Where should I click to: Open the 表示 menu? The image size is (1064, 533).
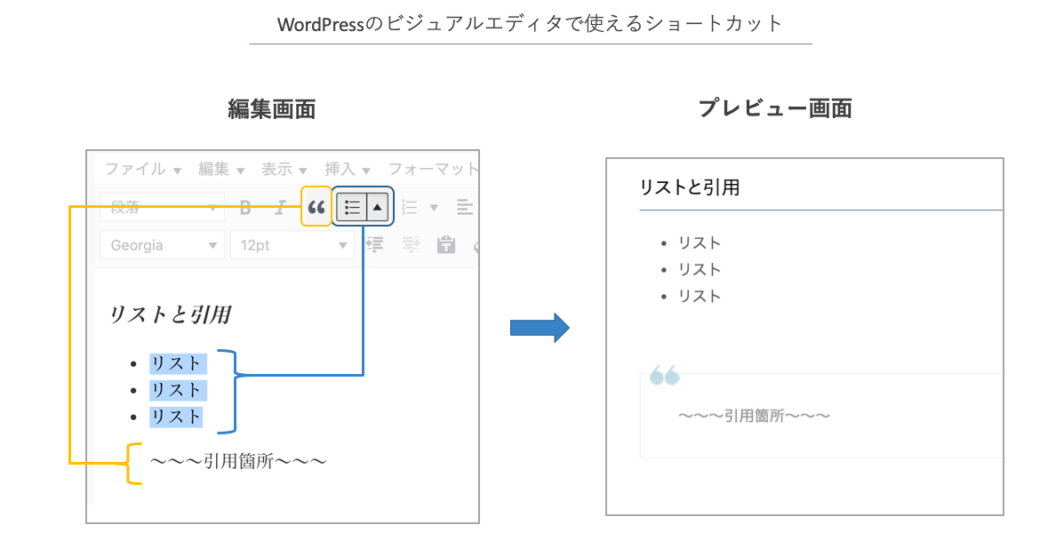pyautogui.click(x=284, y=169)
